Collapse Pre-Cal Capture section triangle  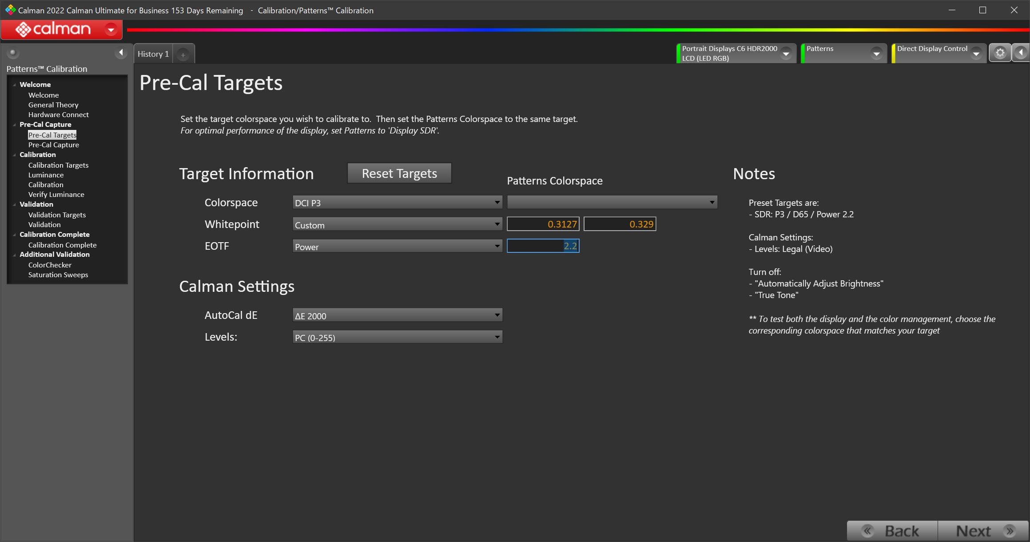pyautogui.click(x=15, y=125)
